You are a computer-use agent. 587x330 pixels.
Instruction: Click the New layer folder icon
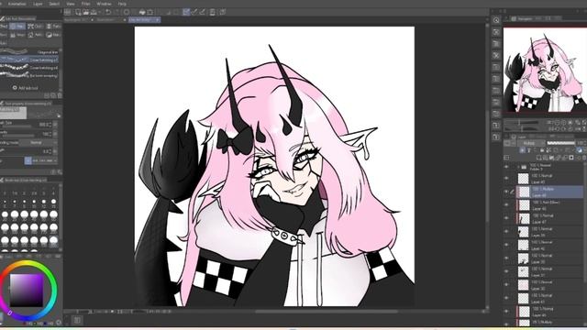pos(552,158)
